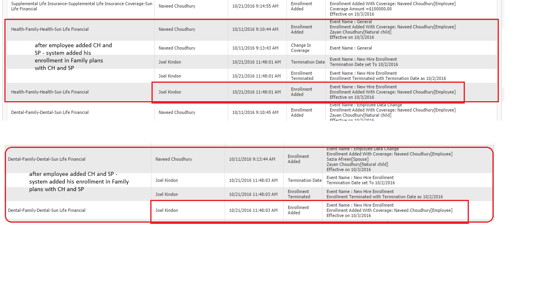Select the 10/11/2016 9:10:44 AM timestamp cell
This screenshot has width=546, height=307.
[x=255, y=29]
